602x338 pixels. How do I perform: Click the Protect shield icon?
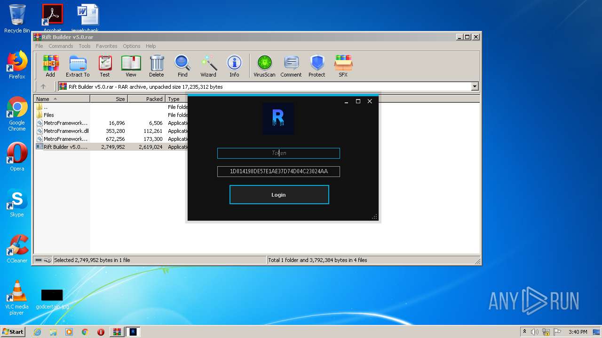(317, 66)
